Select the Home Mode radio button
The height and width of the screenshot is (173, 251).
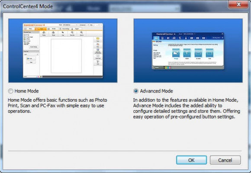[10, 91]
